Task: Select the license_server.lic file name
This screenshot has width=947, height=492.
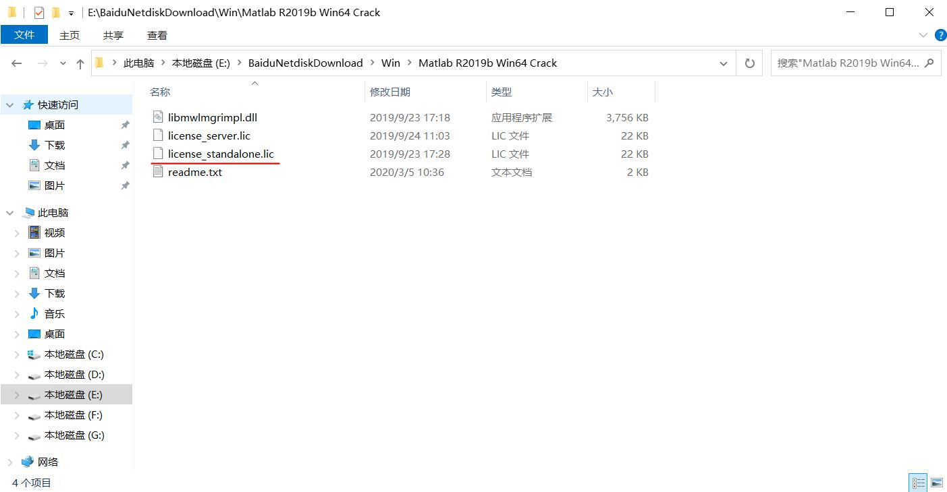Action: click(x=209, y=135)
